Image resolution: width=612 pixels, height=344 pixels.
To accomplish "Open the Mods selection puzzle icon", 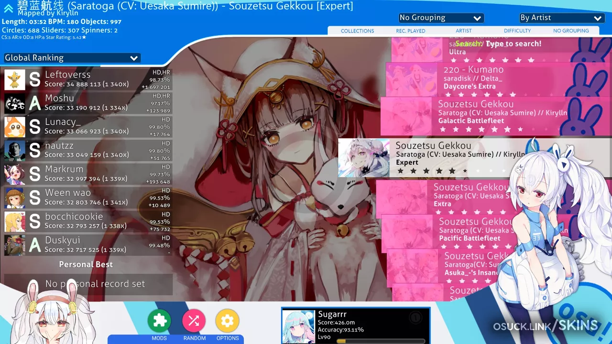I will click(159, 321).
